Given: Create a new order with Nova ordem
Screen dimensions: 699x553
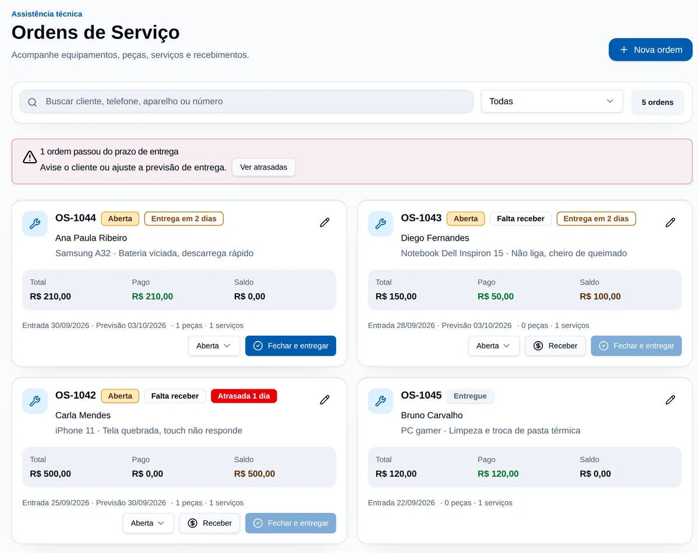Looking at the screenshot, I should coord(651,50).
